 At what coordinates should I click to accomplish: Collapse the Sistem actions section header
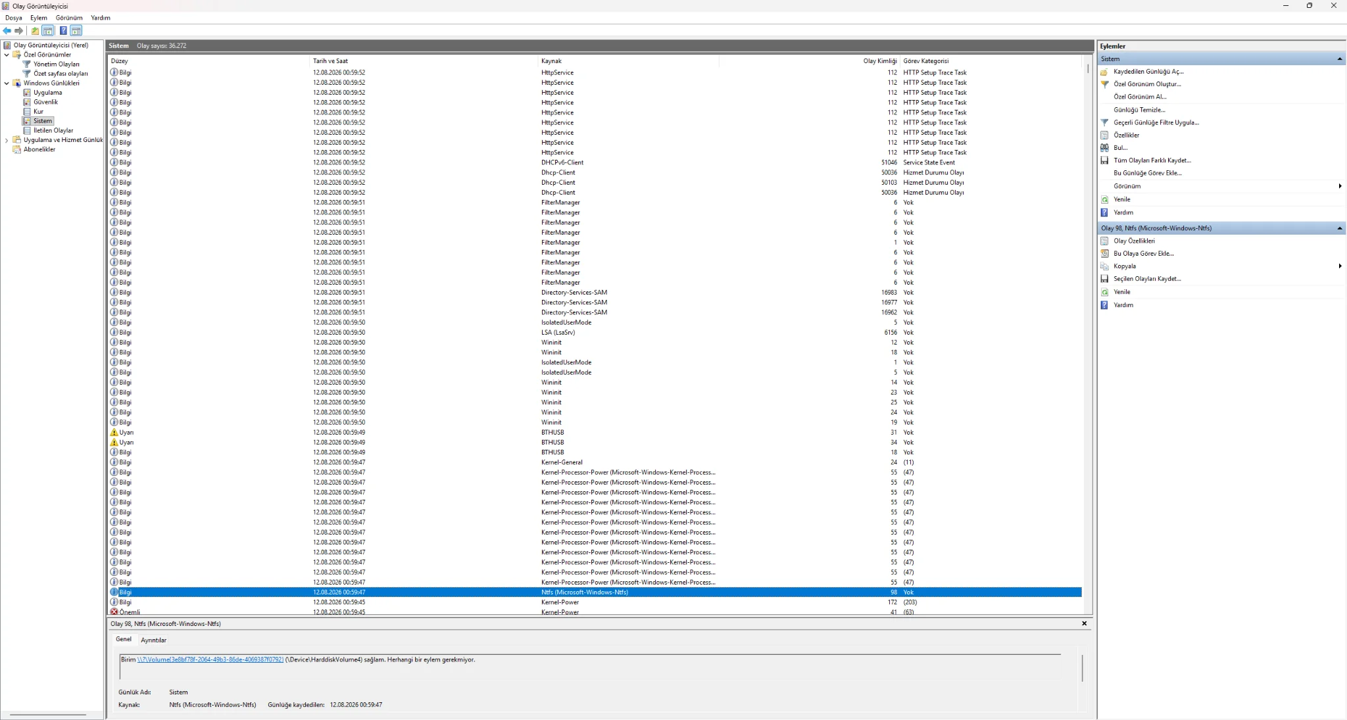coord(1340,59)
